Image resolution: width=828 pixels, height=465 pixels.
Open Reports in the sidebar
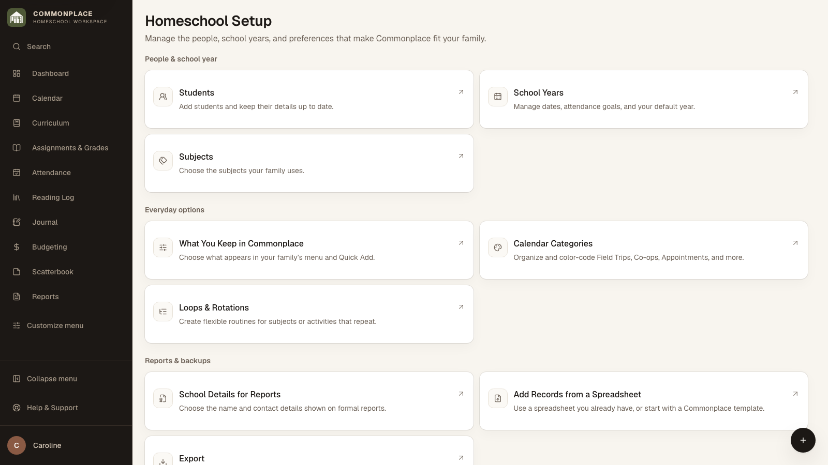click(x=66, y=297)
